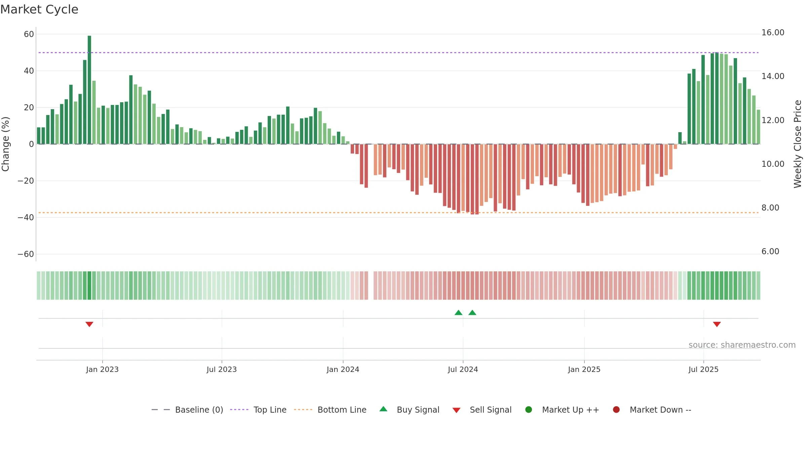The image size is (807, 454).
Task: Toggle the Sell Signal legend label
Action: click(x=491, y=410)
